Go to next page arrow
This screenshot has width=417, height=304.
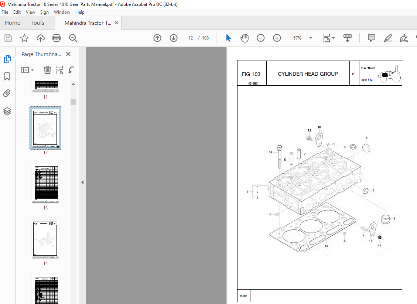[x=173, y=38]
